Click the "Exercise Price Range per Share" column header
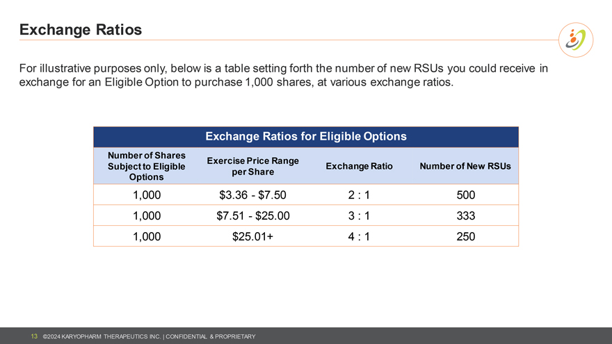Screen dimensions: 612x344 (x=253, y=165)
